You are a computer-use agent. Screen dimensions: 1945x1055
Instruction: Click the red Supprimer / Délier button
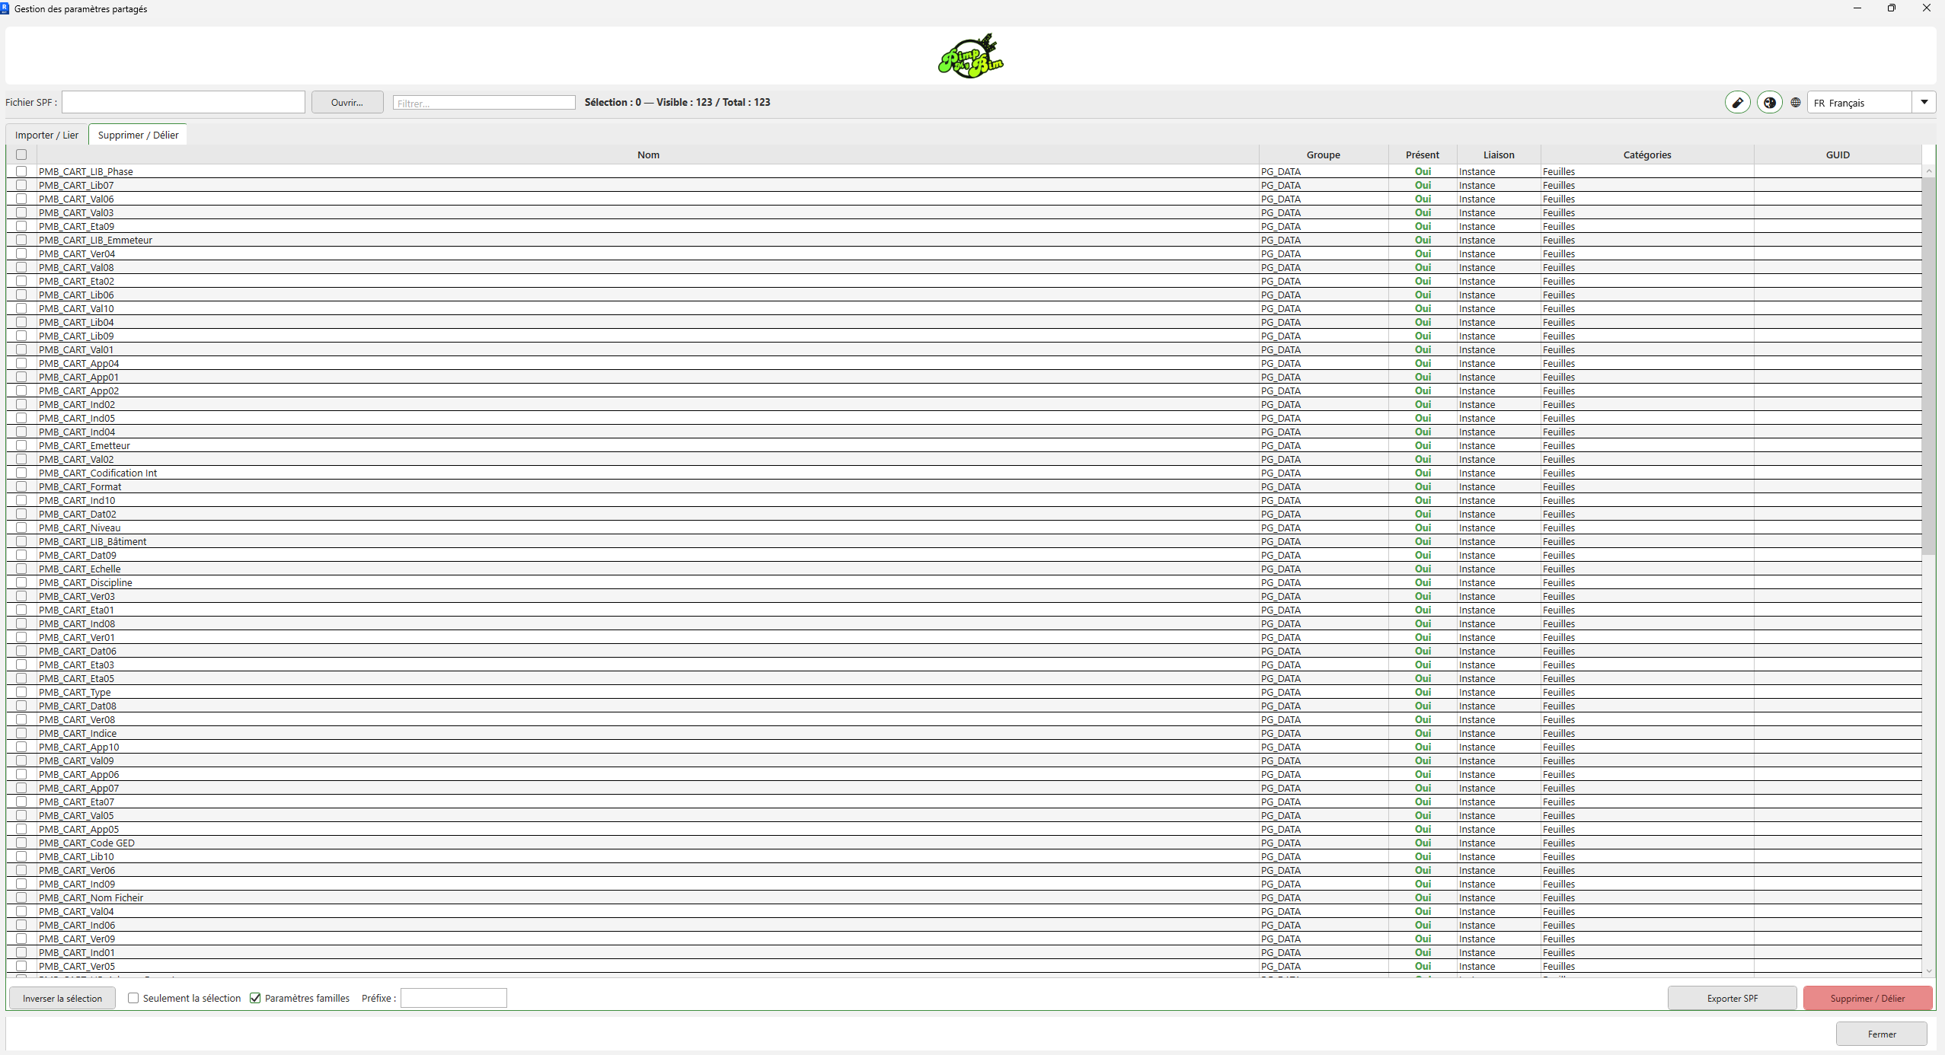tap(1867, 998)
